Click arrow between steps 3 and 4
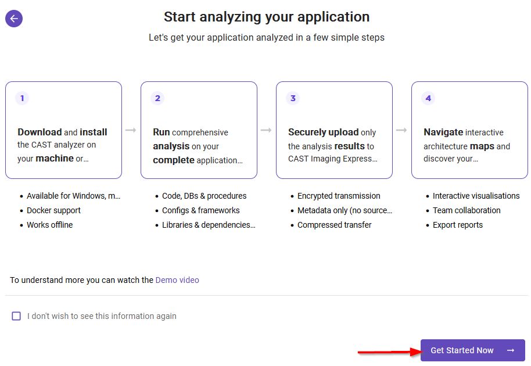Image resolution: width=531 pixels, height=366 pixels. pyautogui.click(x=401, y=130)
